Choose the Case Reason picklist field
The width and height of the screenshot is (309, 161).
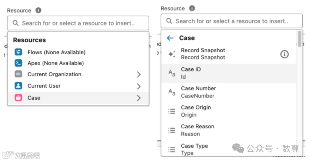pos(197,130)
